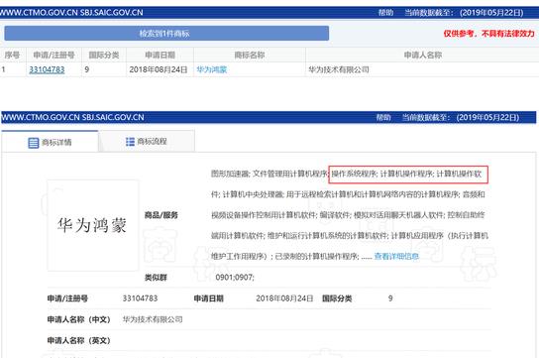Screen dimensions: 539x358
Task: Click the 查看详细信息 link
Action: (396, 256)
